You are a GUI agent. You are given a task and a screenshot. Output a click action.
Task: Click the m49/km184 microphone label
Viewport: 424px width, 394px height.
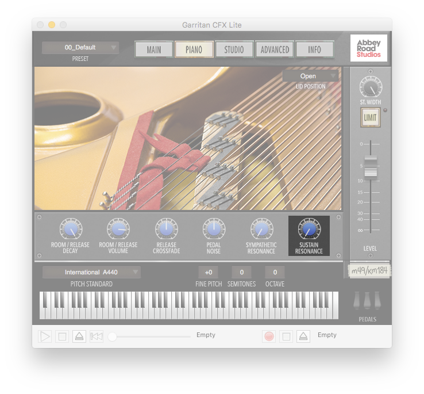(369, 270)
